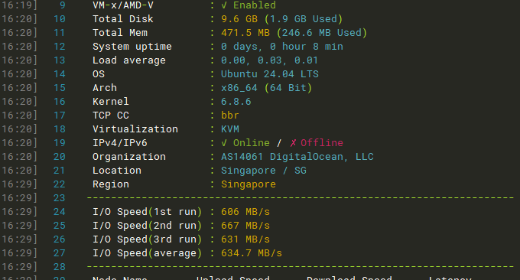Select '667 MB/s' speed value
Image resolution: width=520 pixels, height=280 pixels.
245,226
